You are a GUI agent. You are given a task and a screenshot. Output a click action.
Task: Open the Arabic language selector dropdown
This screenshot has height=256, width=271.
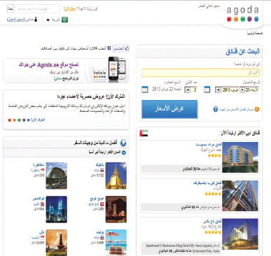pyautogui.click(x=53, y=20)
